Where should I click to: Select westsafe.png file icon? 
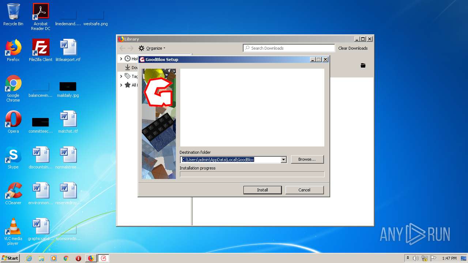click(x=95, y=18)
